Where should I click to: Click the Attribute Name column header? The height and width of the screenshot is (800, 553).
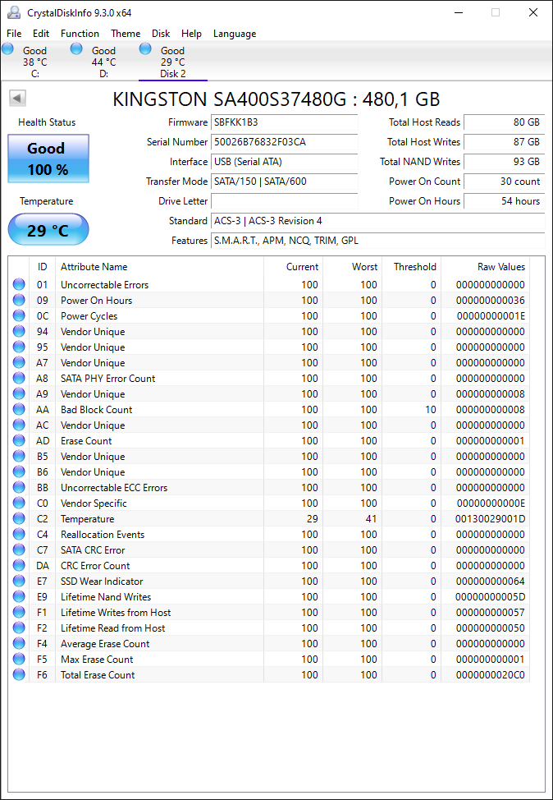pos(159,267)
